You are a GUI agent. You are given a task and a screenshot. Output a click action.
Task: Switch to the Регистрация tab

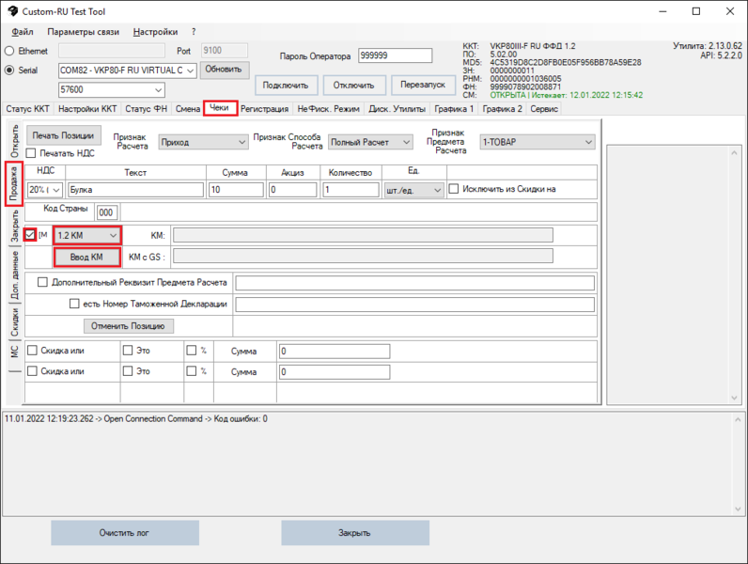point(264,109)
